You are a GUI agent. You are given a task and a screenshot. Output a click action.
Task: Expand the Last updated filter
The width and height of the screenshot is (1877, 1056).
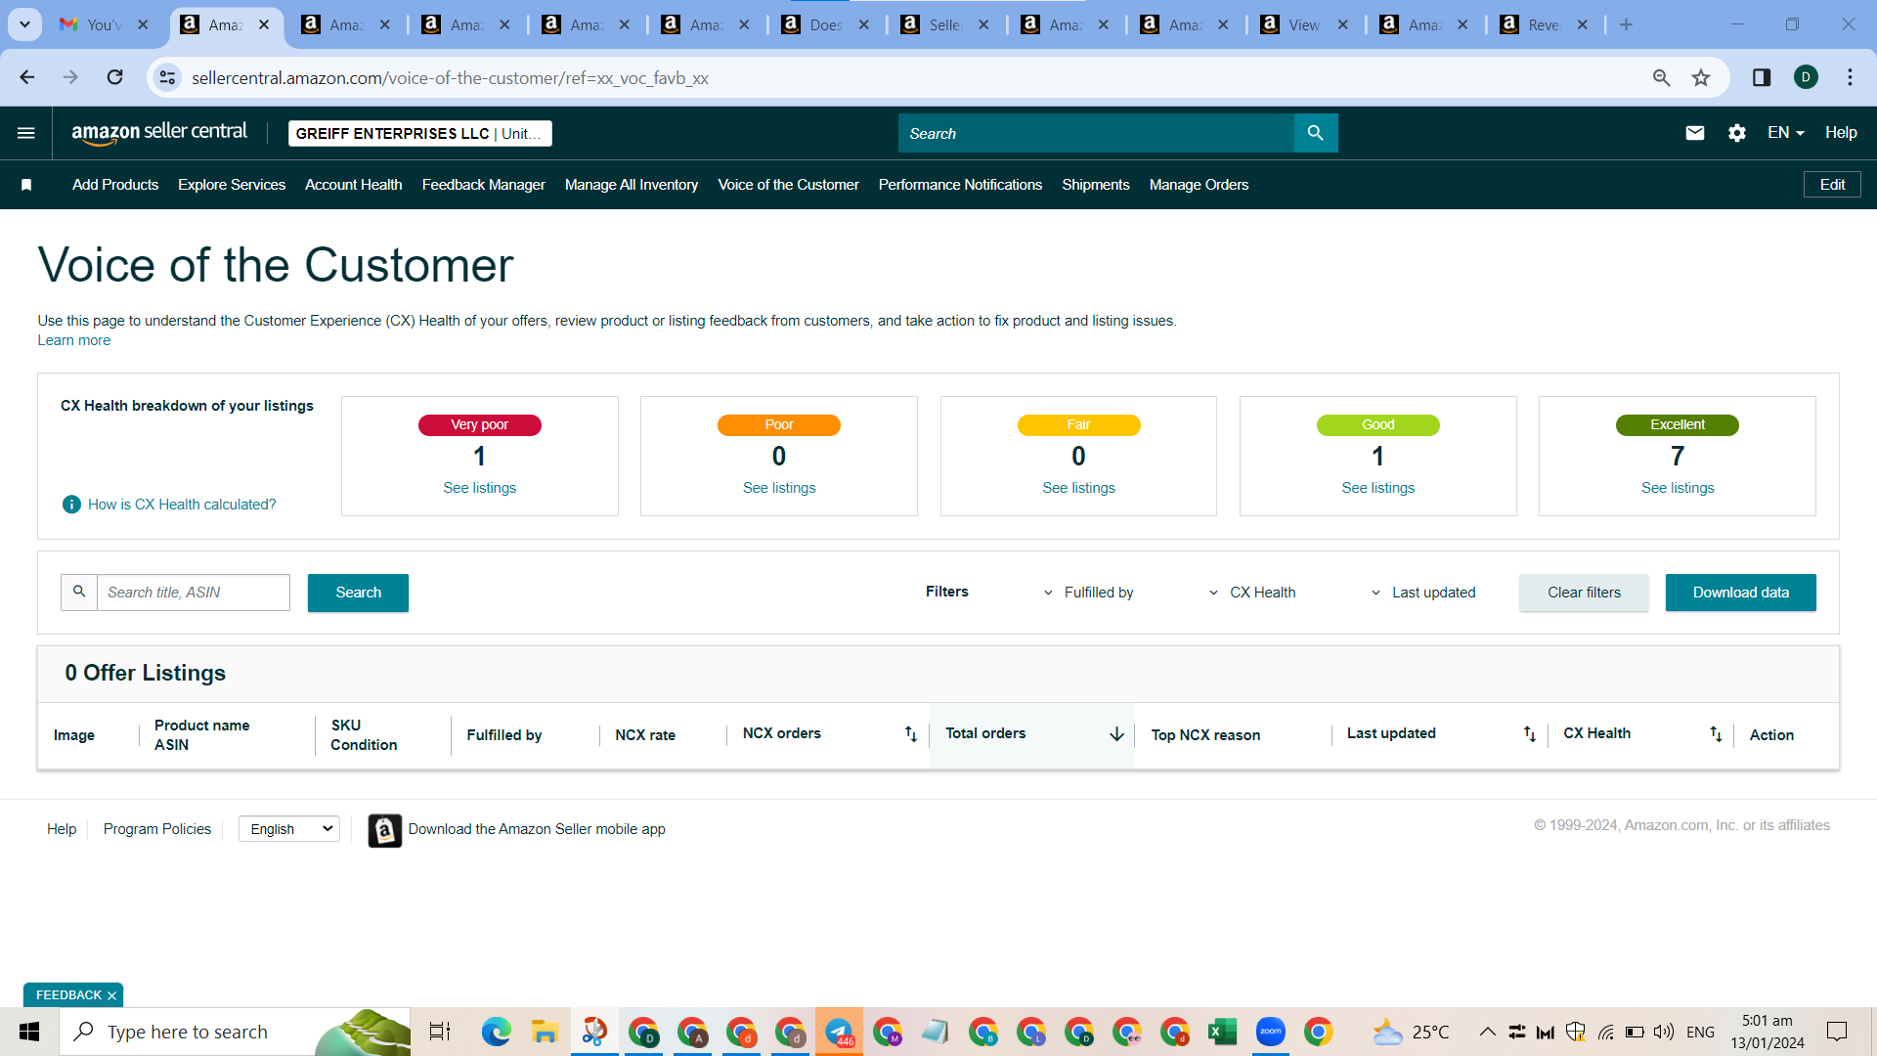point(1422,593)
